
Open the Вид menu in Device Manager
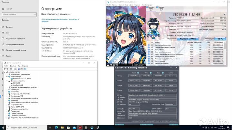19,66
